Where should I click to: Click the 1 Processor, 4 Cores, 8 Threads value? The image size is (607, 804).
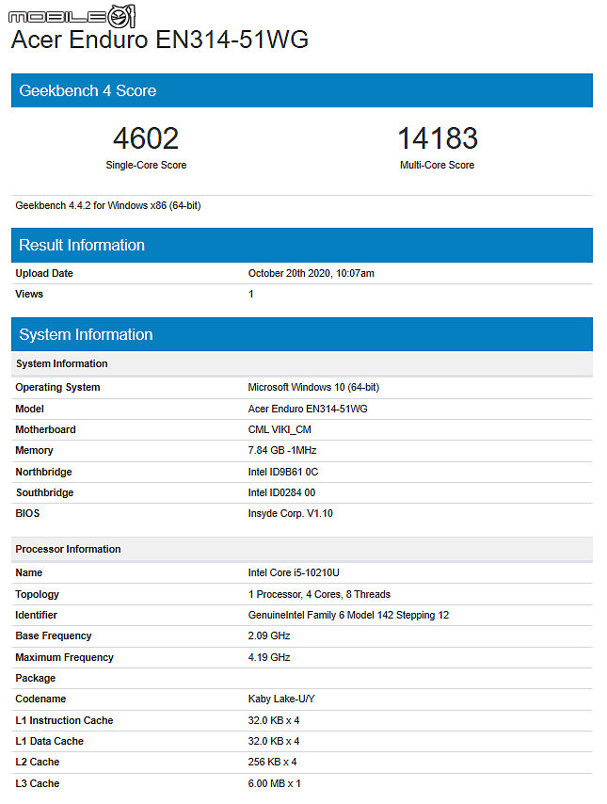tap(319, 594)
